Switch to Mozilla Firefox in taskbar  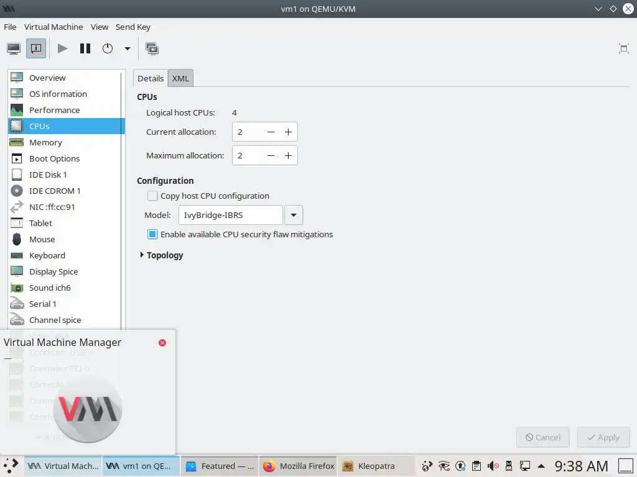pyautogui.click(x=298, y=466)
